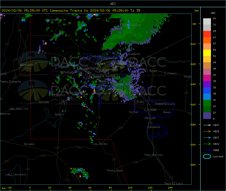Click the blue 35 dBZ color swatch
This screenshot has width=226, height=191.
207,90
